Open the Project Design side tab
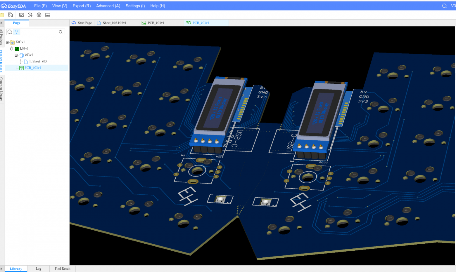The image size is (456, 272). pyautogui.click(x=1, y=61)
